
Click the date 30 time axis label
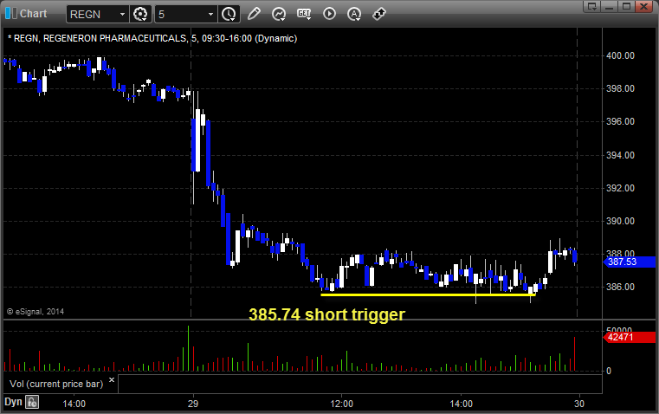579,404
